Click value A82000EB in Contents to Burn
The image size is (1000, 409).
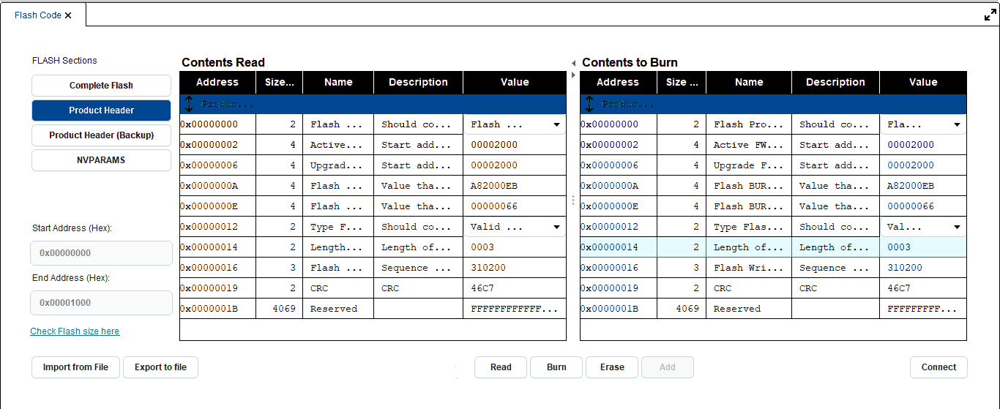pos(923,186)
